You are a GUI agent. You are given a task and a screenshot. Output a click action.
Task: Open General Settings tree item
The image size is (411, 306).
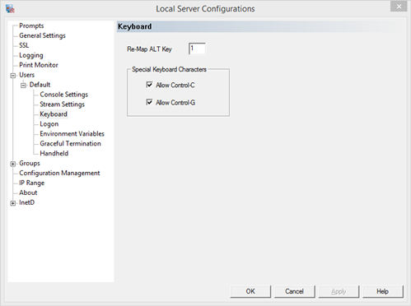click(x=42, y=35)
